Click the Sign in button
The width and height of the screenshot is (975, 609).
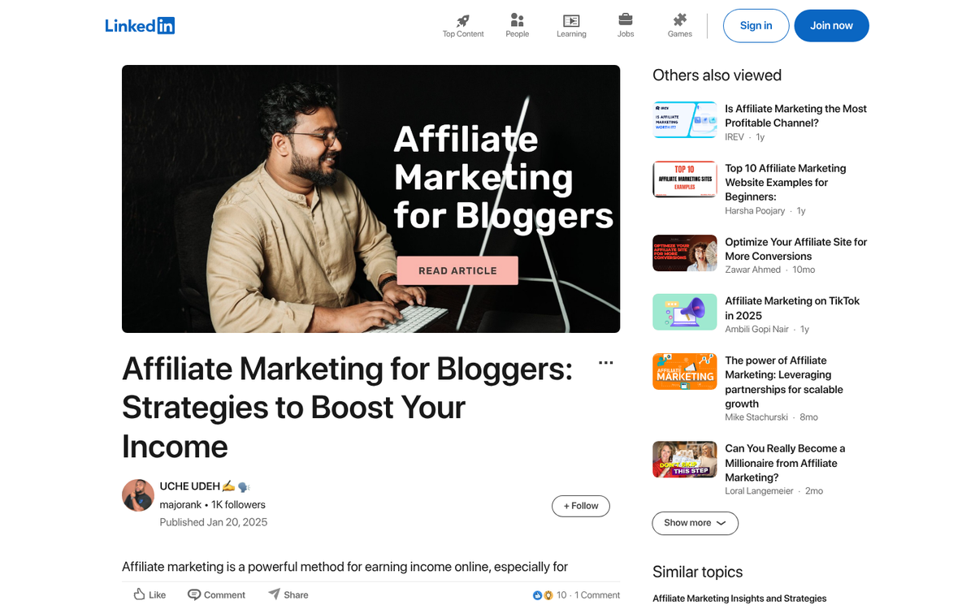click(756, 26)
